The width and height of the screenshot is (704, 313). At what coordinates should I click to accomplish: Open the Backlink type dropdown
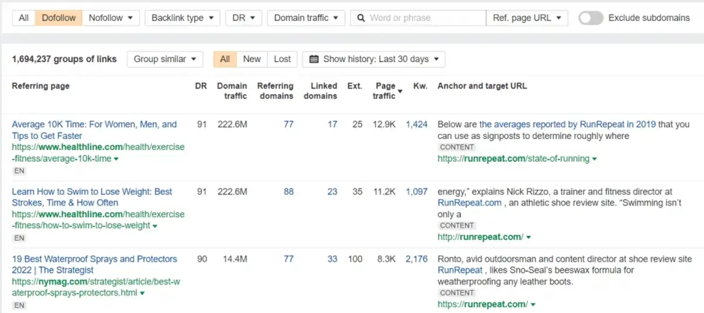click(x=182, y=18)
